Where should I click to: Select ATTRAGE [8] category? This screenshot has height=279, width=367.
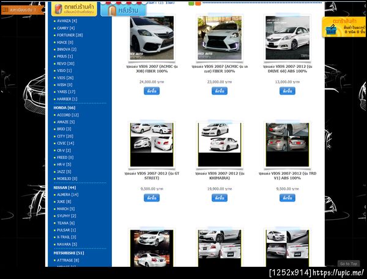(x=68, y=260)
